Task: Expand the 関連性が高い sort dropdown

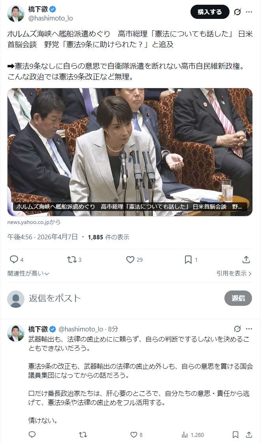Action: pyautogui.click(x=28, y=273)
